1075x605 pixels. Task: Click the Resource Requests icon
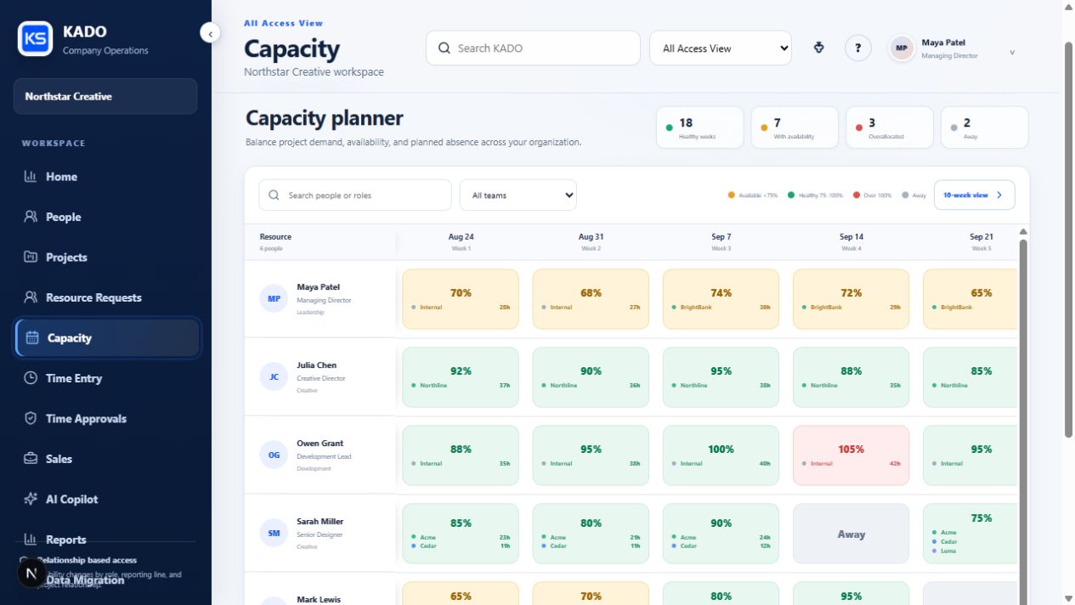[31, 297]
